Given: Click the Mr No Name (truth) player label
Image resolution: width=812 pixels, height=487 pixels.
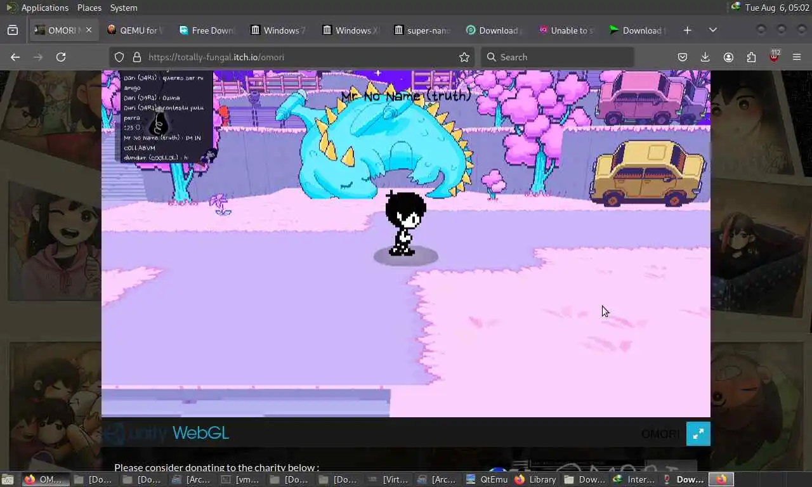Looking at the screenshot, I should [406, 96].
